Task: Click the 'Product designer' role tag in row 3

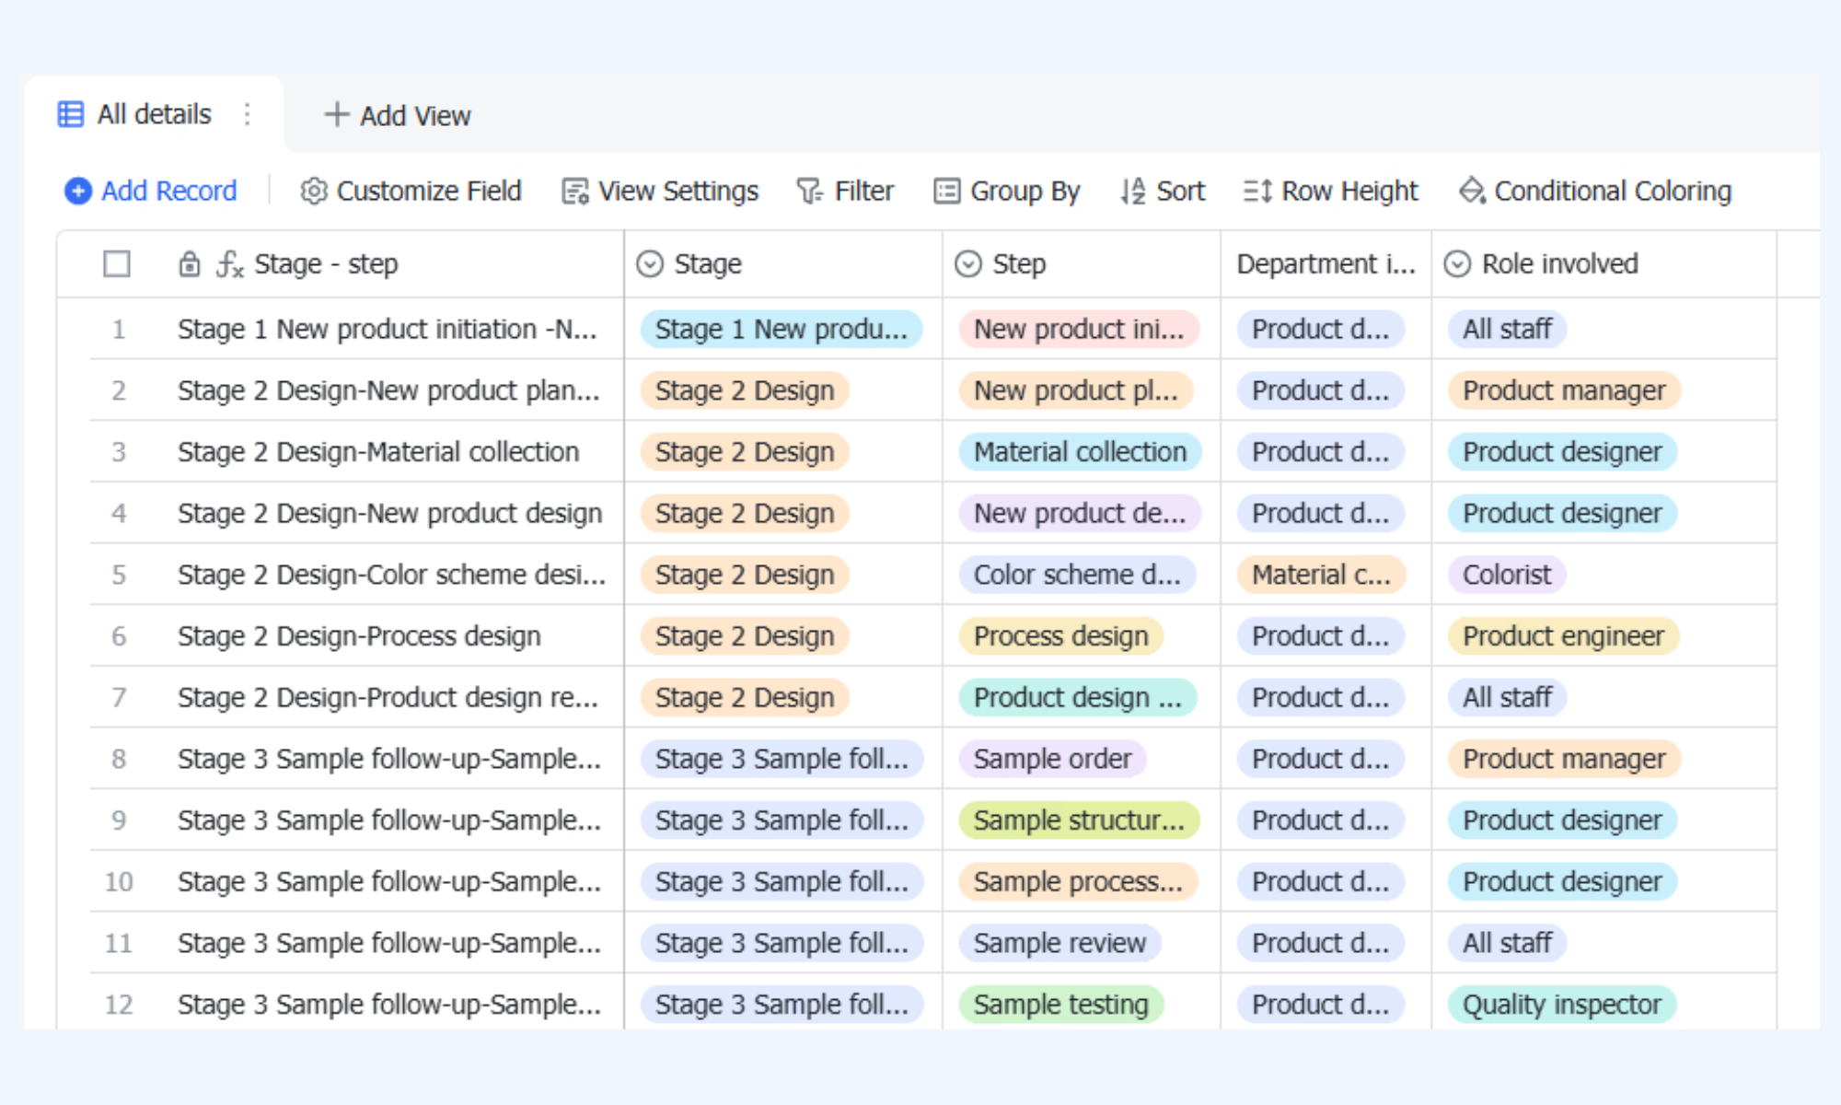Action: [1562, 452]
